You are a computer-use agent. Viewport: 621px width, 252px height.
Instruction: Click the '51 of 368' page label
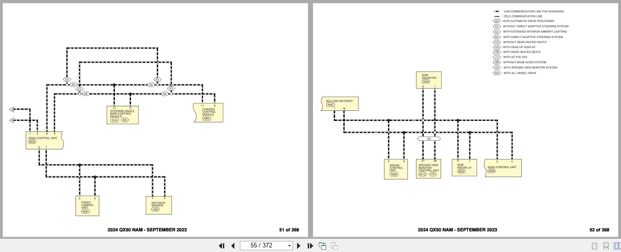[289, 230]
